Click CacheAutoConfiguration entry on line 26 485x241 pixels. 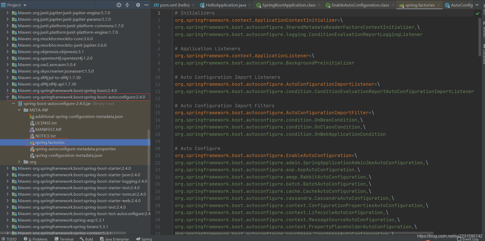(334, 191)
